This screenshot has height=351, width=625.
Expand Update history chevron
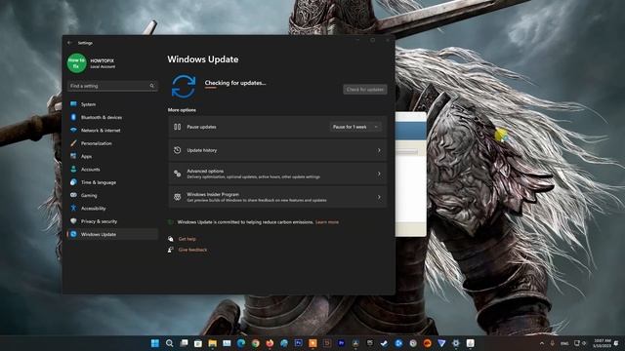point(379,150)
